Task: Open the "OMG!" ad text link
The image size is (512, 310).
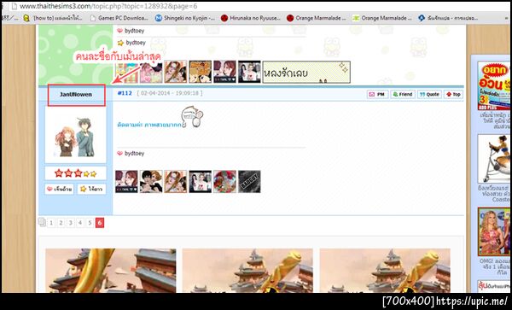Action: (x=494, y=267)
